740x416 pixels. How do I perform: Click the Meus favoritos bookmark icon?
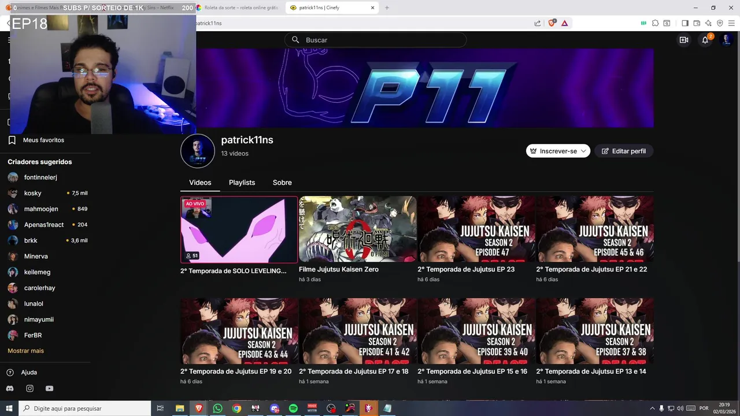(12, 140)
